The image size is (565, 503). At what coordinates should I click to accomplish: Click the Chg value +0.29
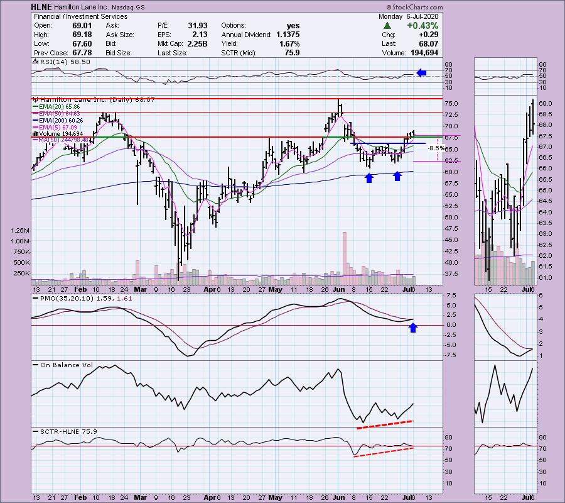[x=428, y=35]
